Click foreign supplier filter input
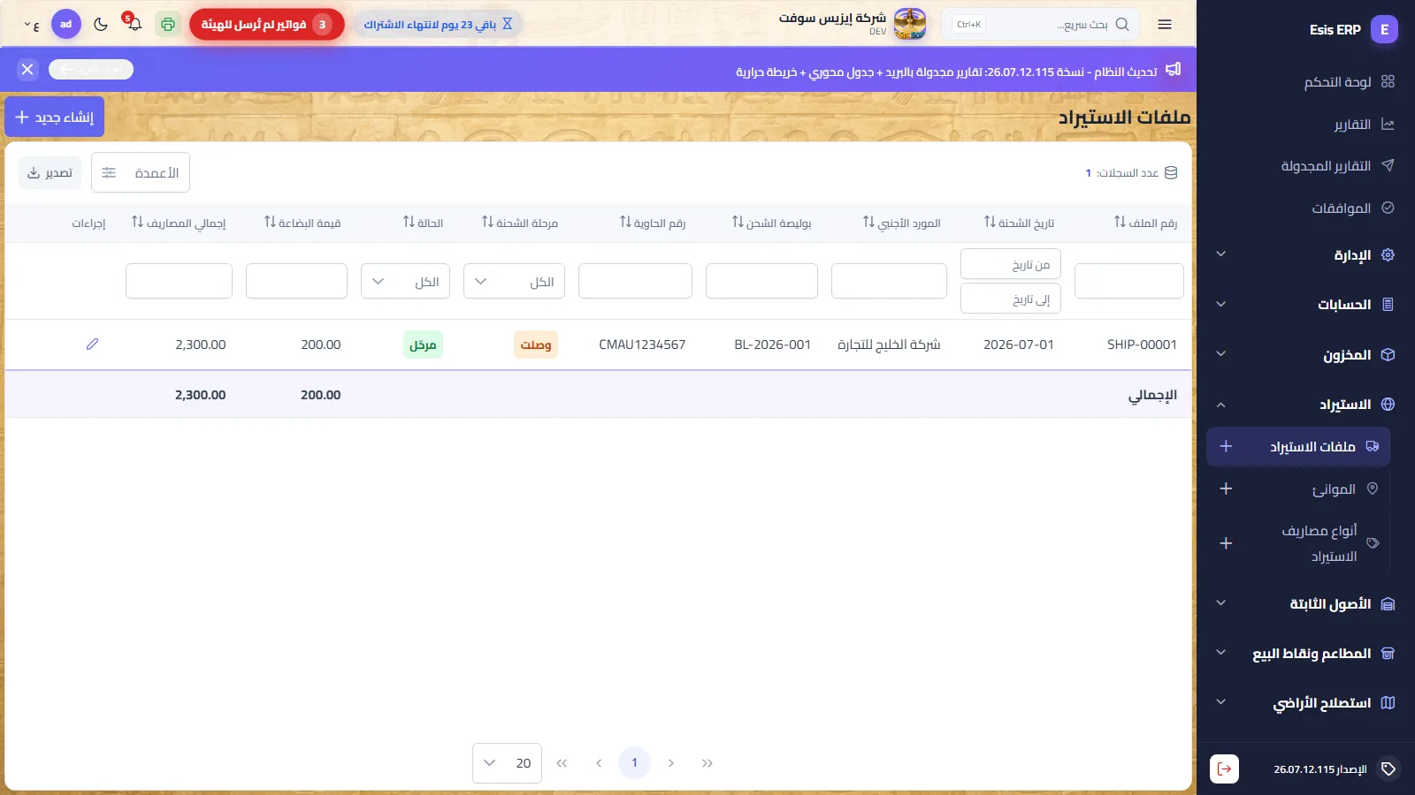Viewport: 1415px width, 795px height. tap(889, 281)
